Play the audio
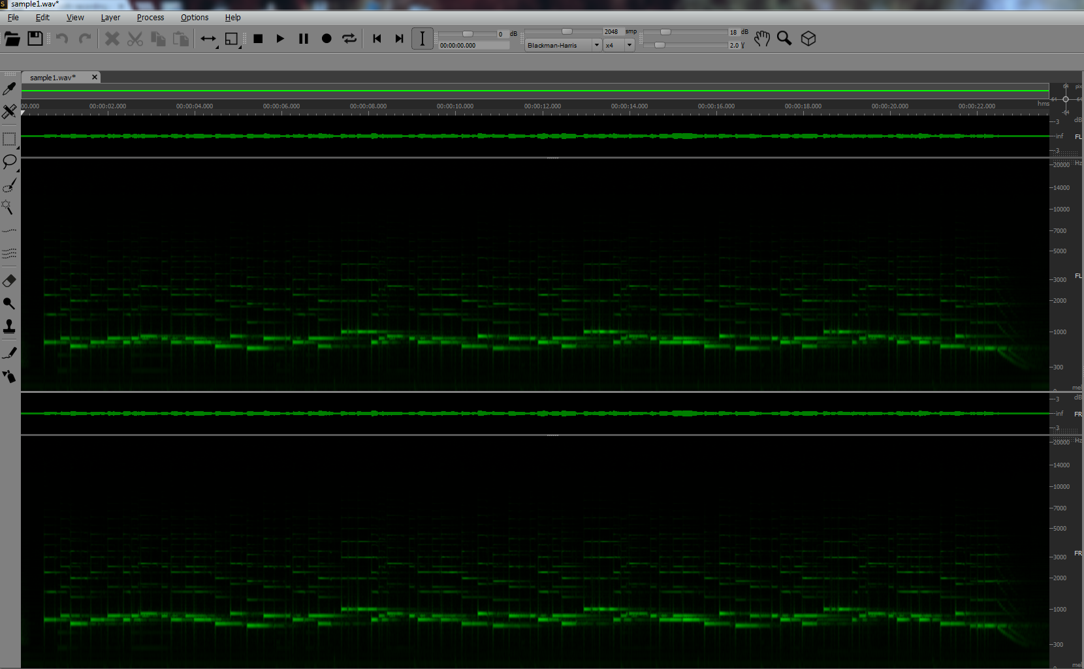The width and height of the screenshot is (1084, 669). click(280, 39)
